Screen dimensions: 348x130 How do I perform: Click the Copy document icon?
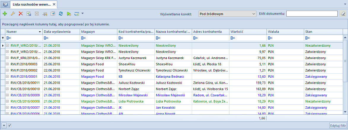click(x=52, y=14)
